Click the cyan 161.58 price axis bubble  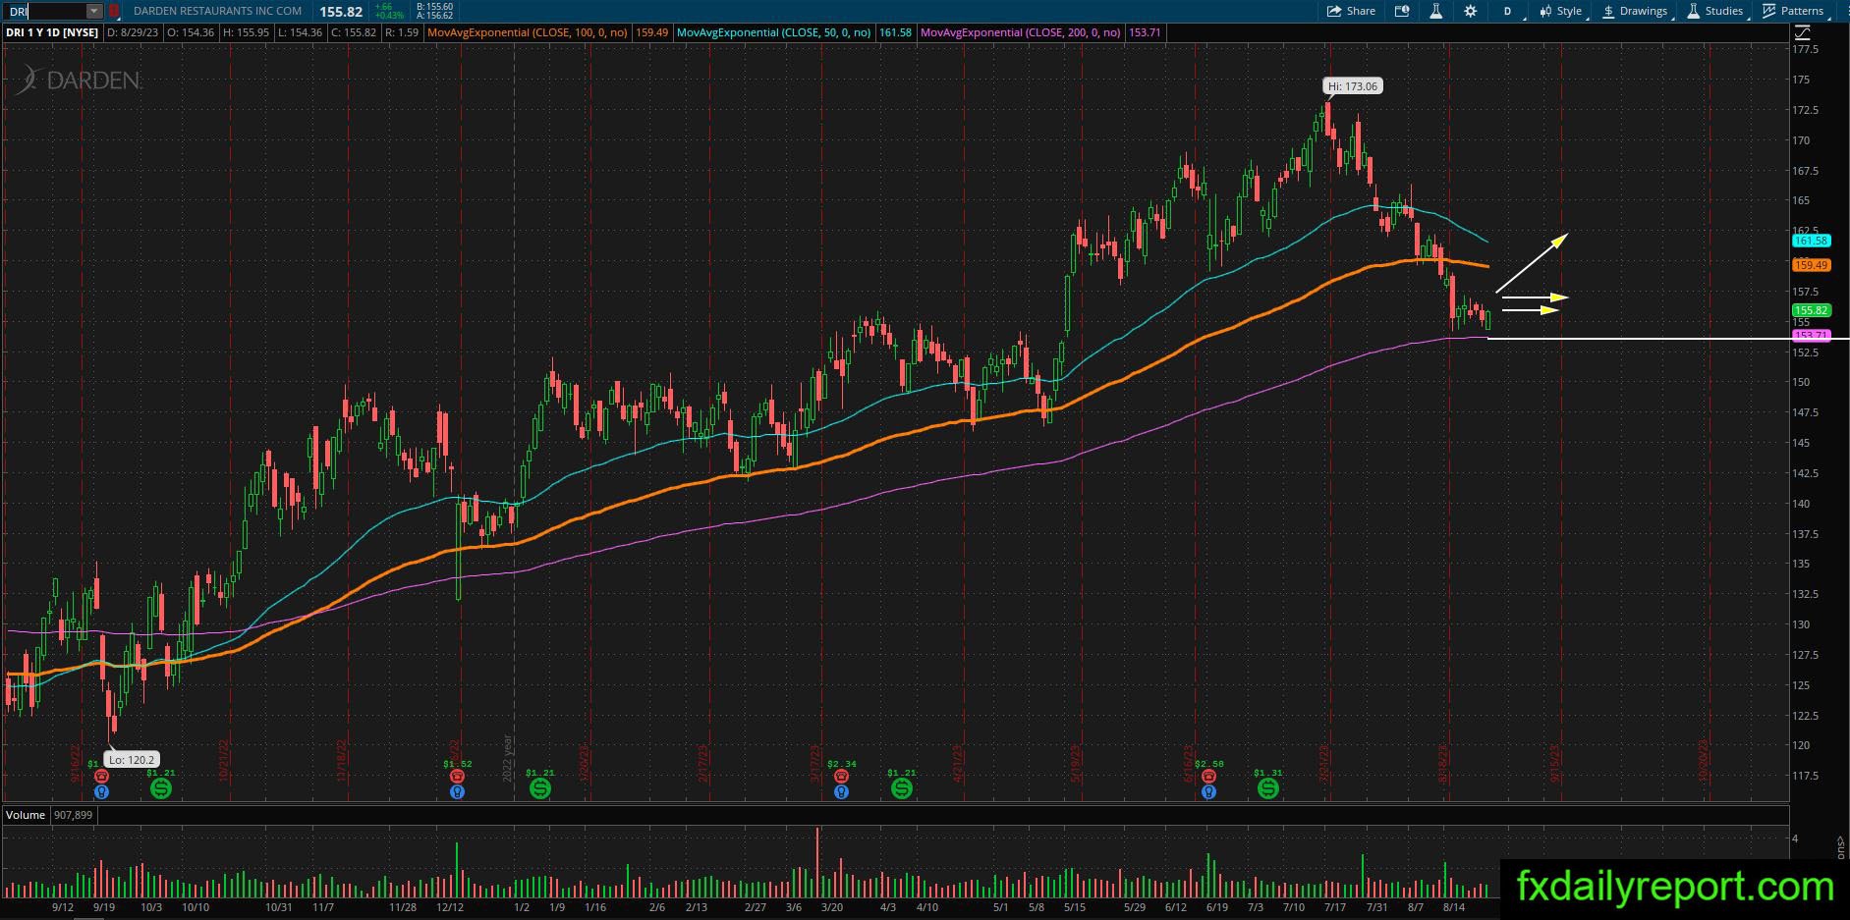coord(1811,241)
